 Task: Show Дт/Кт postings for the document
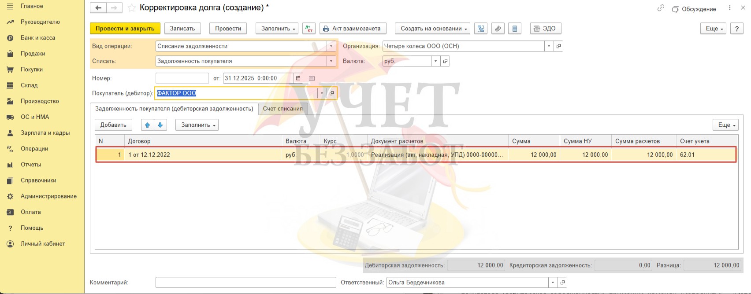[x=309, y=29]
